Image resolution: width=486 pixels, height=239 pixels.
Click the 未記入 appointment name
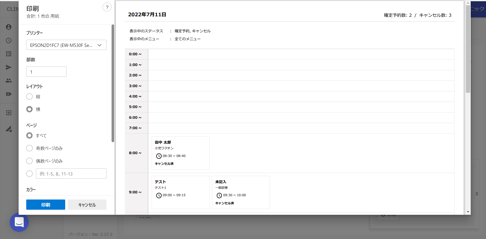[221, 182]
